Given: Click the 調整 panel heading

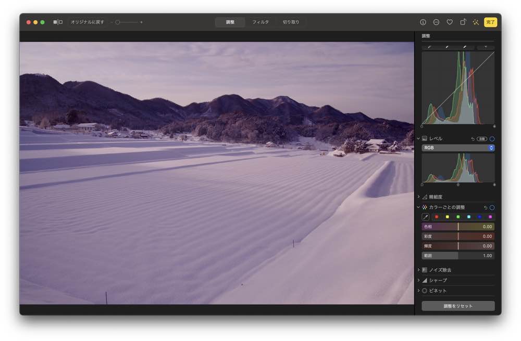Looking at the screenshot, I should (x=426, y=36).
